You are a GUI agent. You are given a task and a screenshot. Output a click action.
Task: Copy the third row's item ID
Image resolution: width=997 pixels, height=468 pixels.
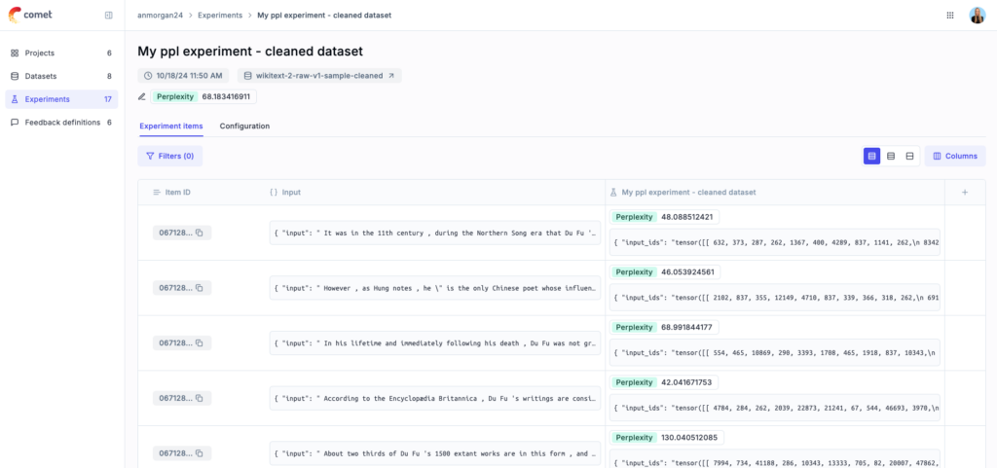point(200,343)
